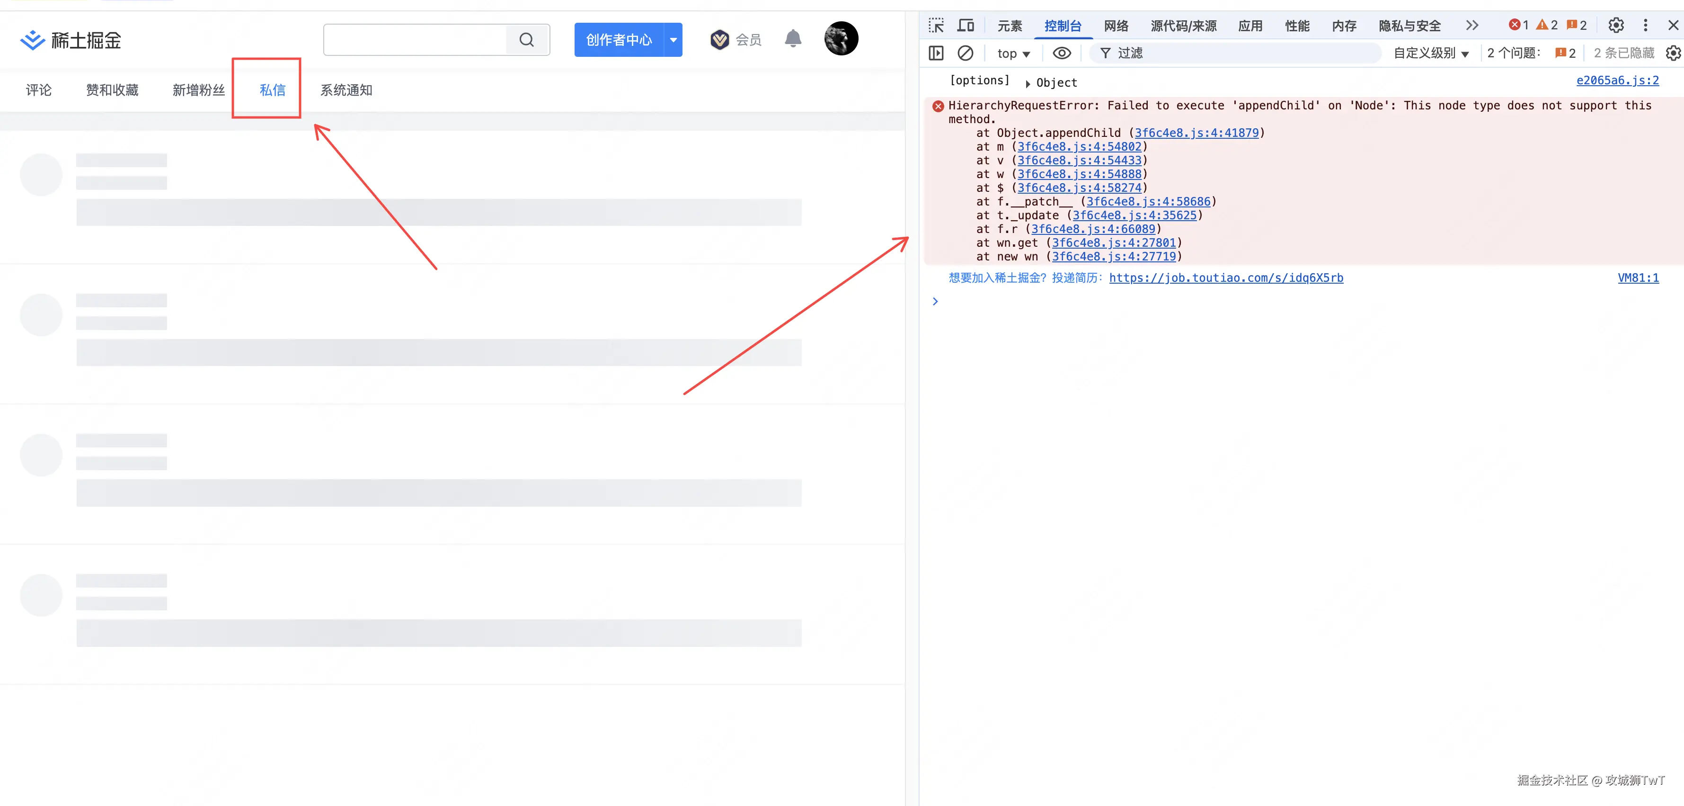Open console settings gear beside hidden count

(x=1673, y=53)
